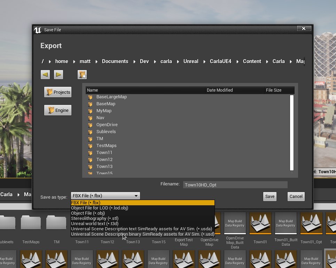Click the forward navigation arrow
336x268 pixels.
(58, 74)
